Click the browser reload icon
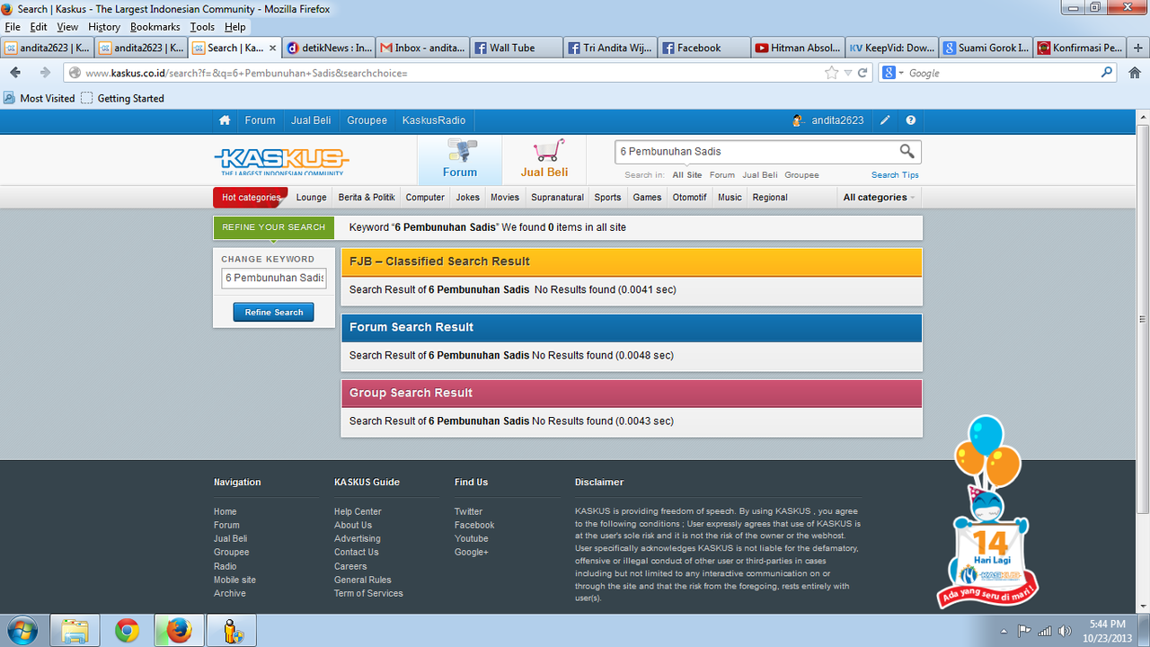The image size is (1150, 647). point(862,73)
